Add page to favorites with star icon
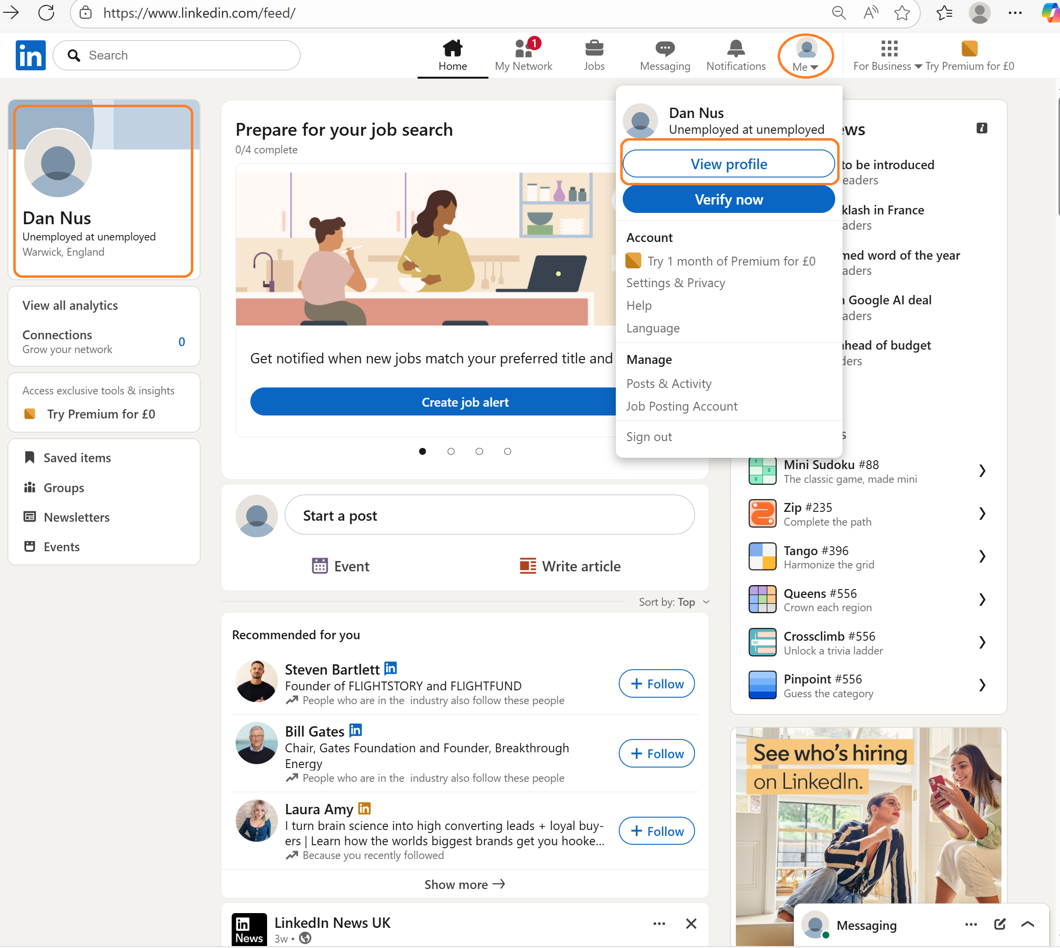The image size is (1060, 948). 902,12
